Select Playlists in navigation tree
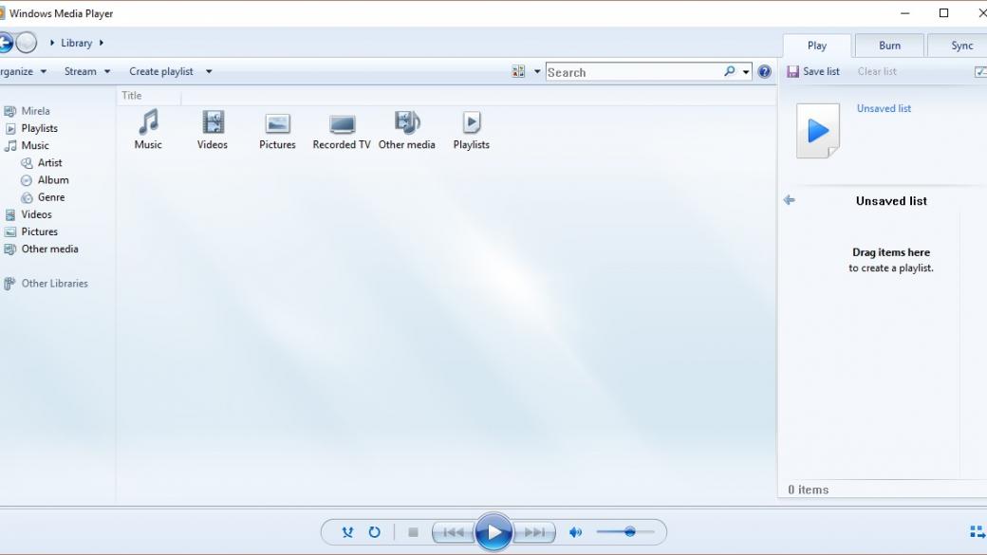This screenshot has height=555, width=987. click(39, 128)
